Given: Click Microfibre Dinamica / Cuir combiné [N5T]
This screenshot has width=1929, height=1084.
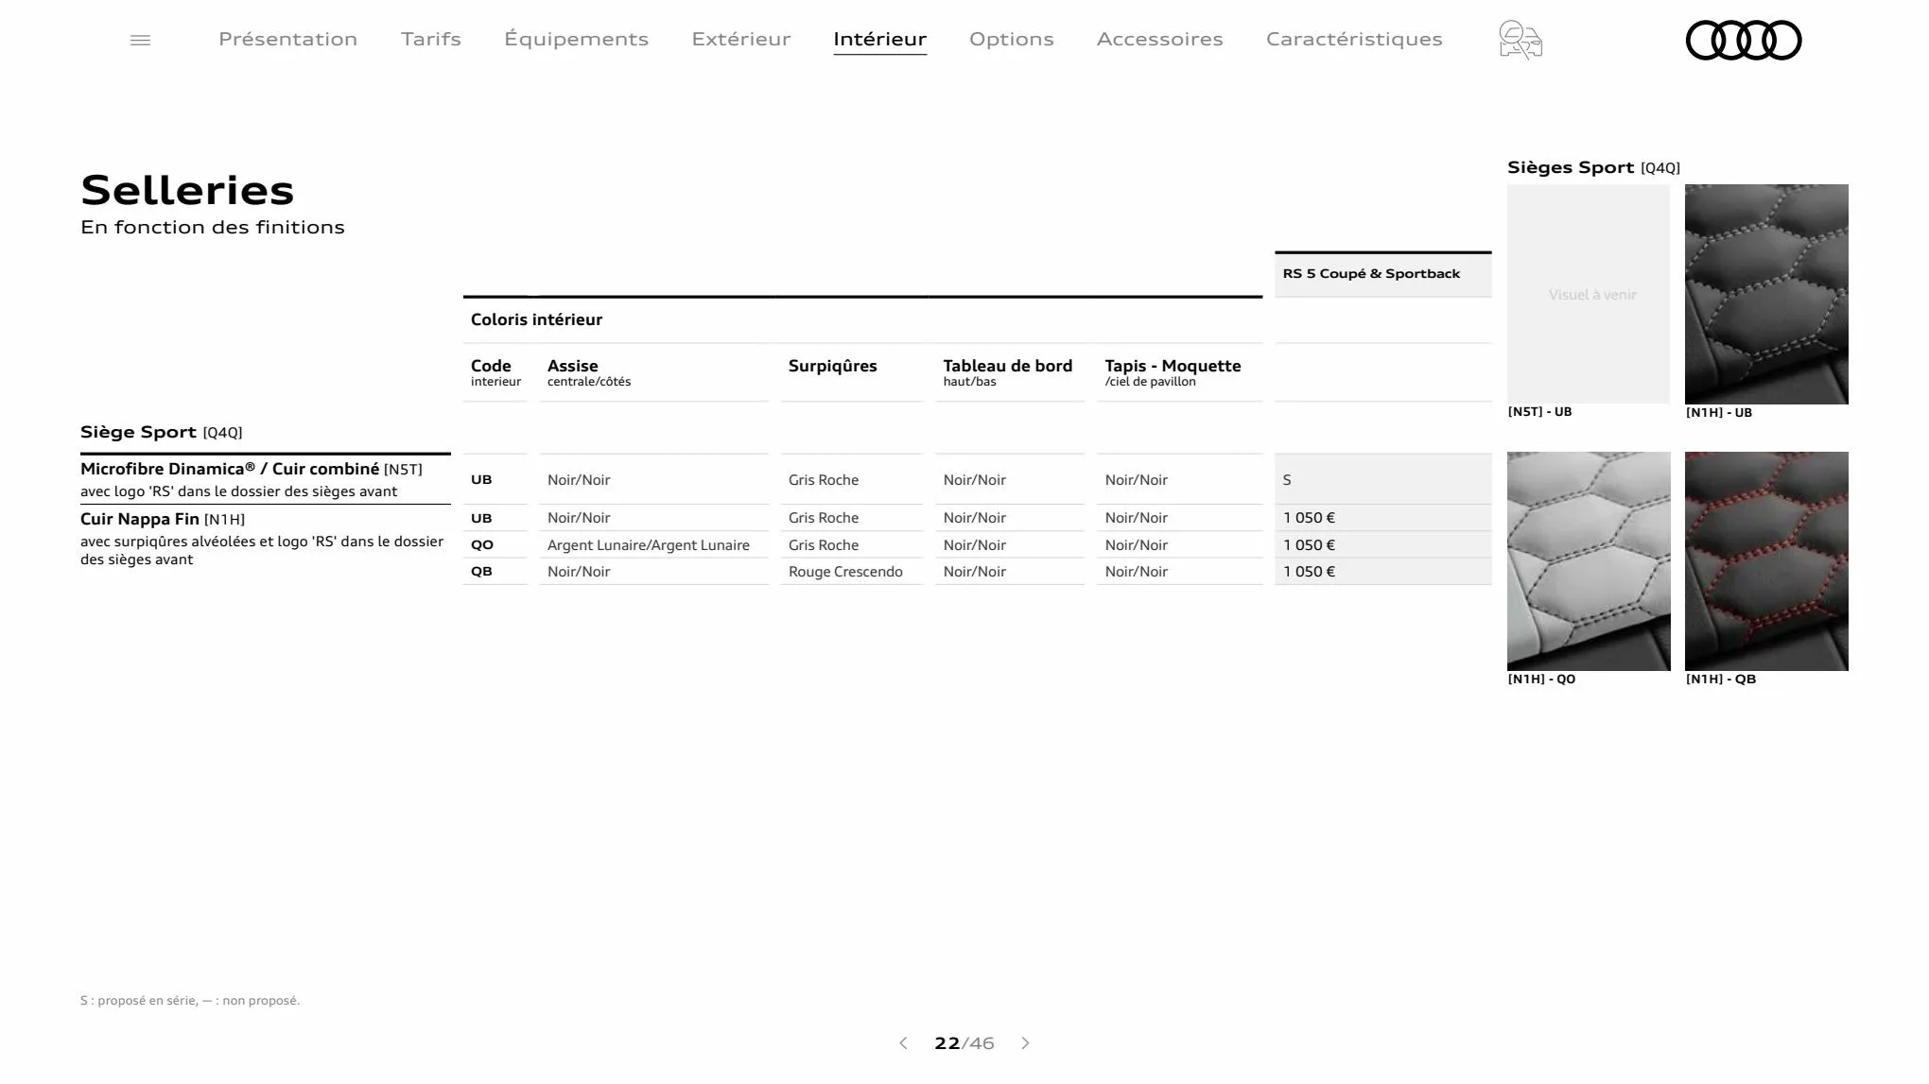Looking at the screenshot, I should point(252,469).
